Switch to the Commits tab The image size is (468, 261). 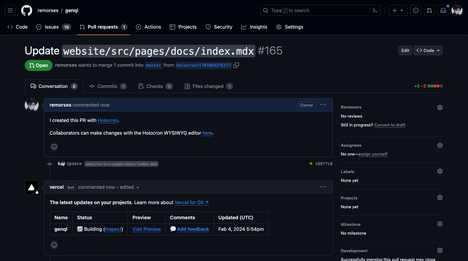(108, 86)
